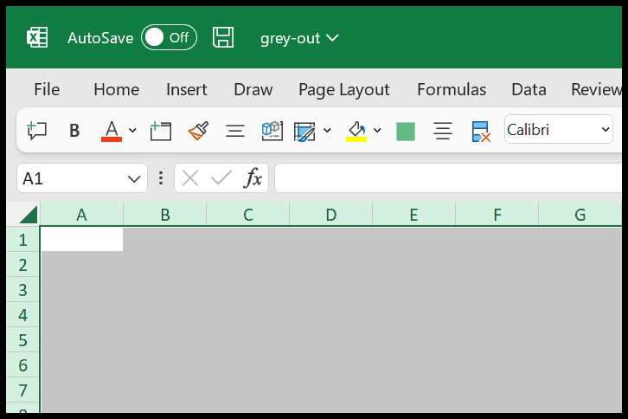Toggle Bold formatting
Viewport: 628px width, 419px height.
(74, 131)
